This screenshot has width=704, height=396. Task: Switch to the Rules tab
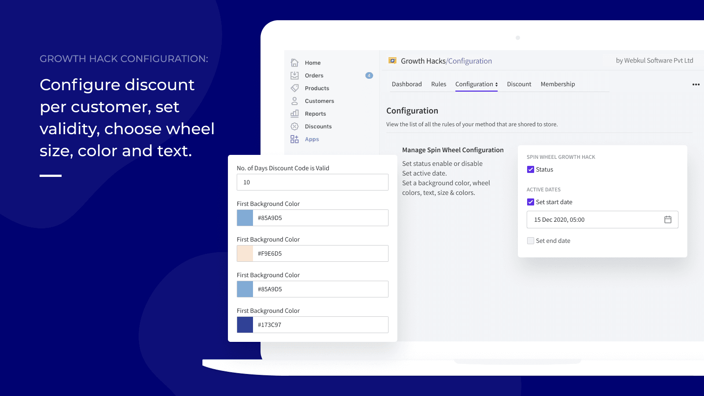(438, 84)
